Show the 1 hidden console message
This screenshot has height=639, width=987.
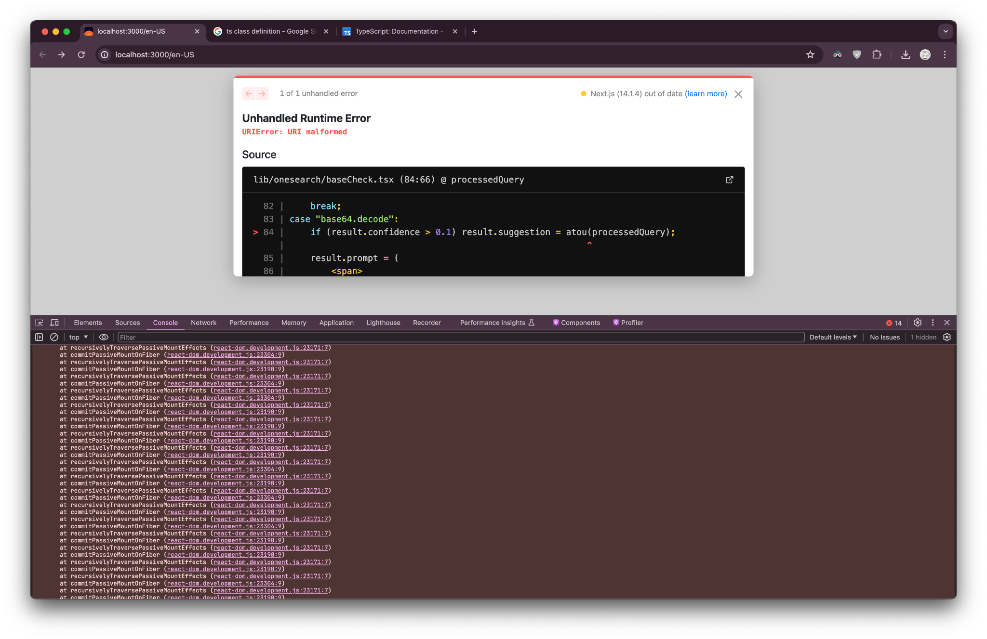pos(923,337)
